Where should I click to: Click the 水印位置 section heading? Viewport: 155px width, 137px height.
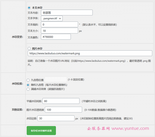coord(17,84)
